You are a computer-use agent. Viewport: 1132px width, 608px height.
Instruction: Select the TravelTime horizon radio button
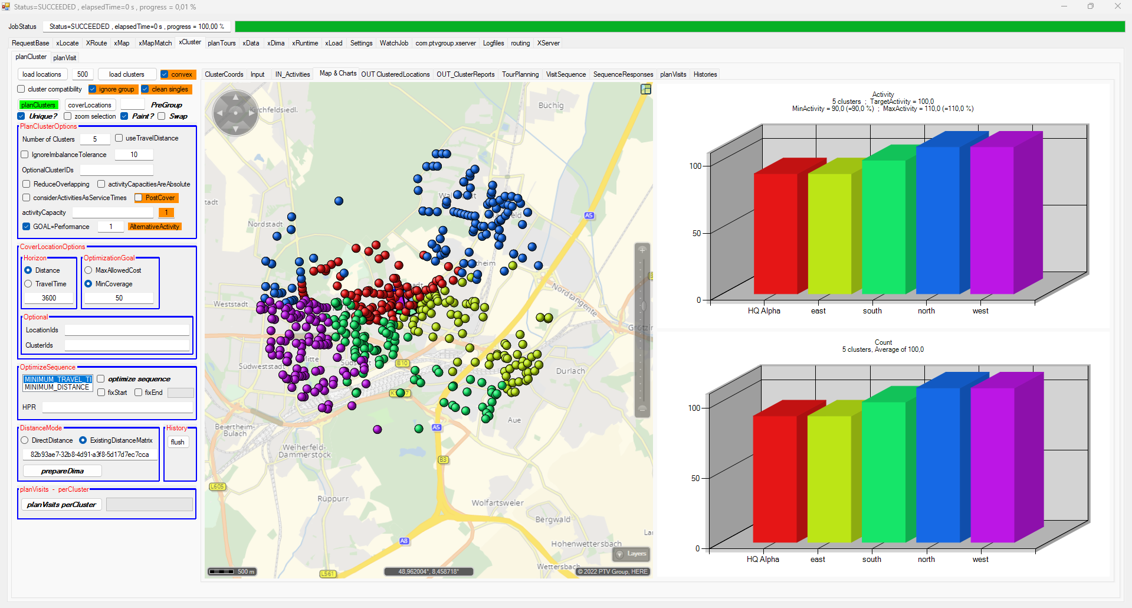[x=28, y=284]
